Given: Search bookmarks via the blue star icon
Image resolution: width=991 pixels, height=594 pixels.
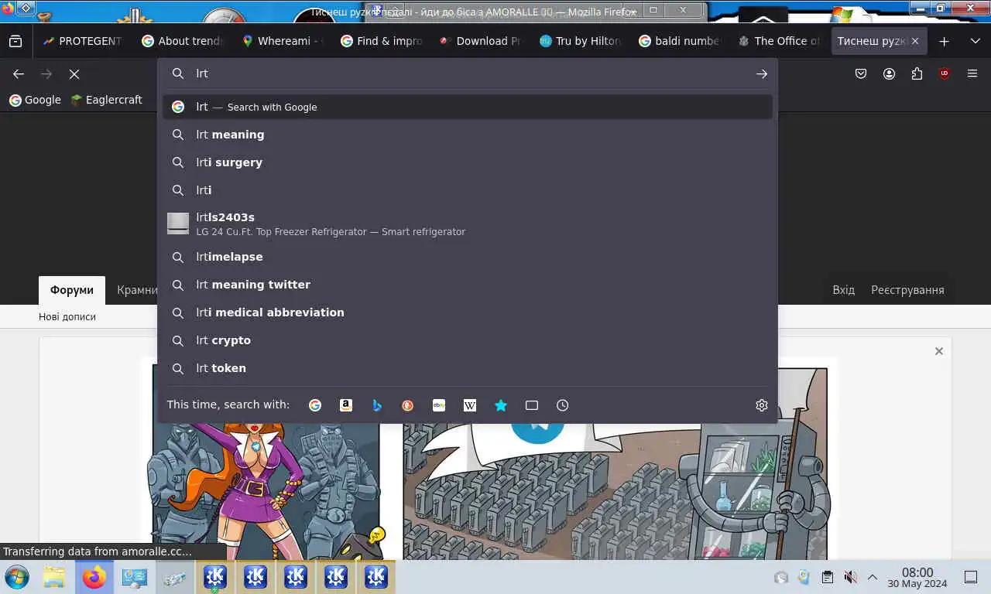Looking at the screenshot, I should (501, 405).
